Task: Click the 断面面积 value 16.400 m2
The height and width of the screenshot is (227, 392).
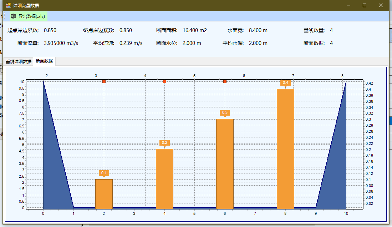Action: (195, 30)
